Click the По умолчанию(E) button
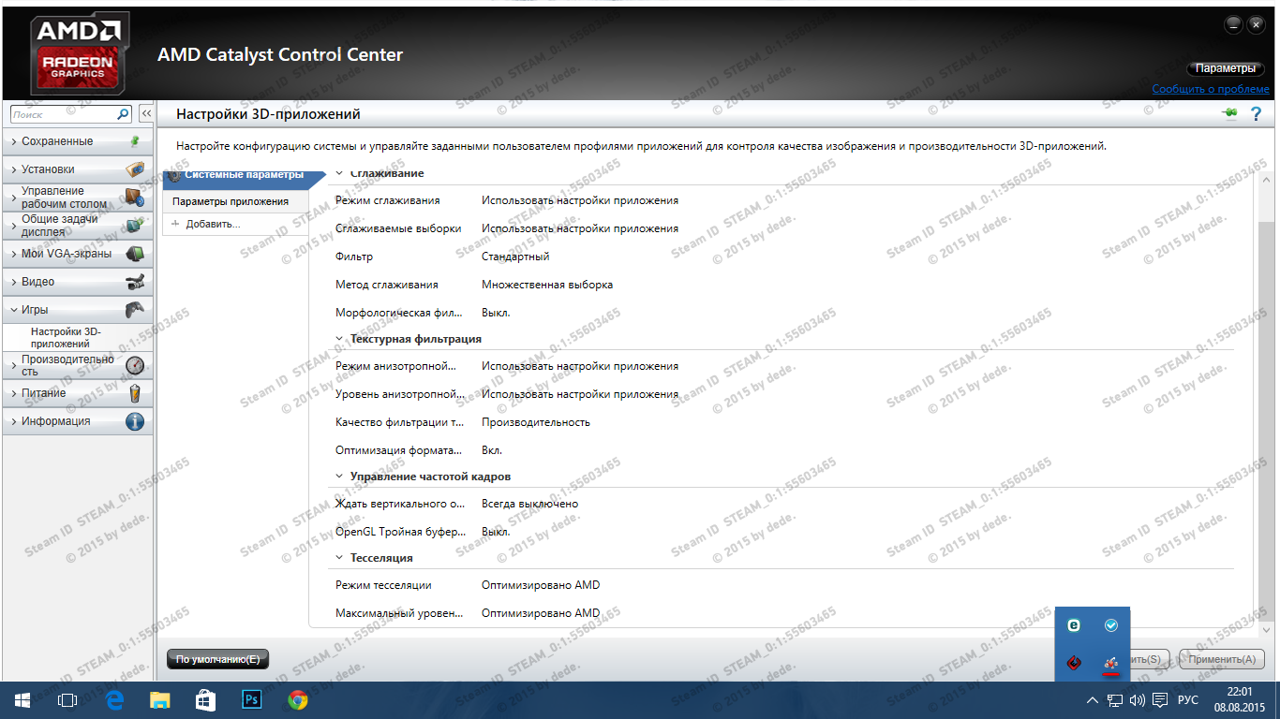1280x719 pixels. (217, 659)
